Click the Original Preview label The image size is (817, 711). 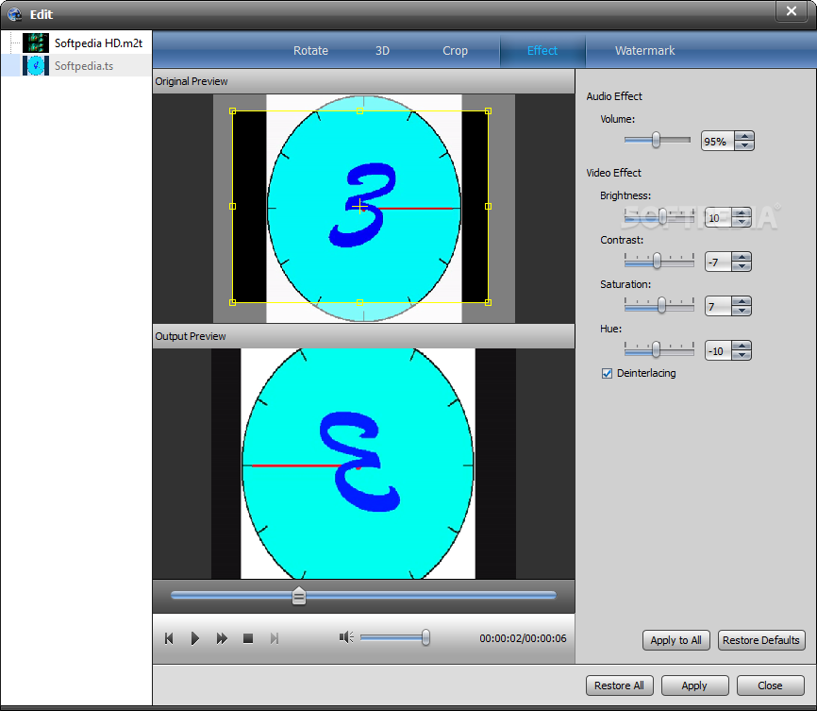point(192,81)
